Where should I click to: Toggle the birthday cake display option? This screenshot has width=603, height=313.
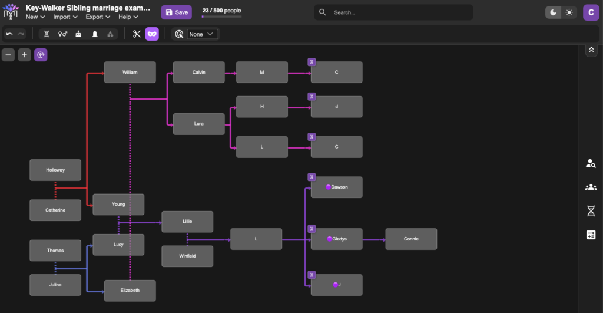(x=78, y=34)
